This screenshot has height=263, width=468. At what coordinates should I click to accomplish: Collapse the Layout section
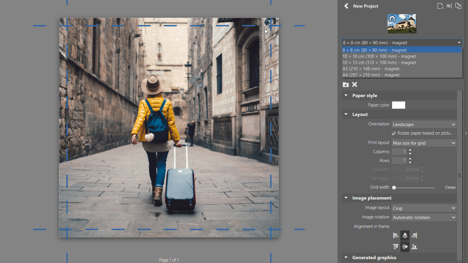pyautogui.click(x=346, y=114)
